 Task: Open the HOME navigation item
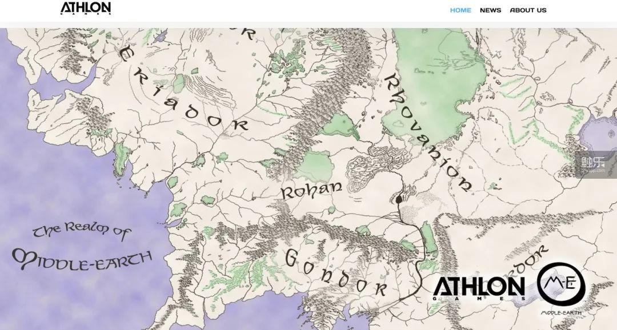click(x=460, y=10)
